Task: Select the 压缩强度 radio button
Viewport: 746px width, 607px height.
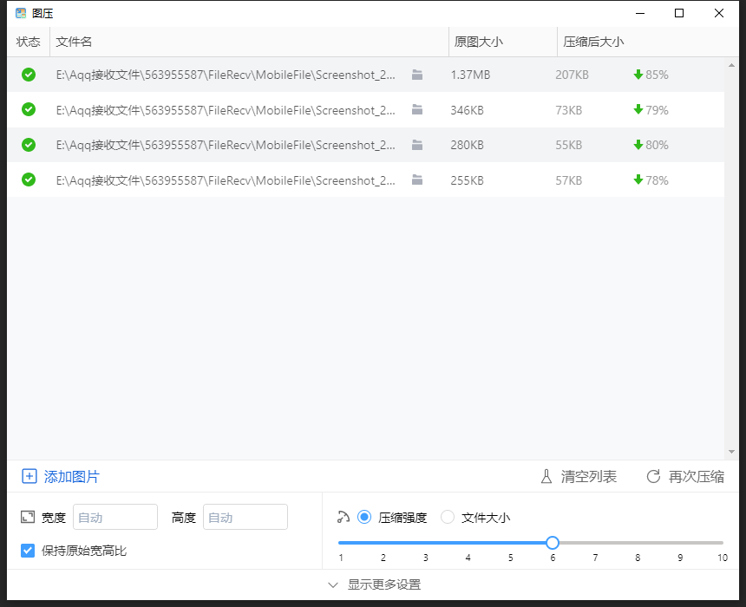Action: point(364,518)
